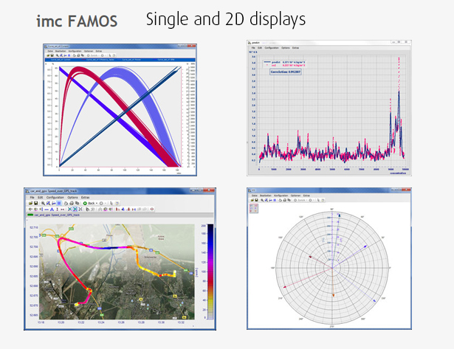Click help question icon in polar plot toolbar

[323, 200]
